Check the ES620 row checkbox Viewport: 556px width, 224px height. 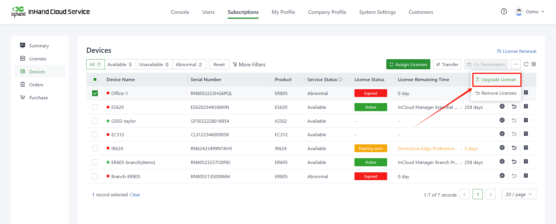(95, 107)
